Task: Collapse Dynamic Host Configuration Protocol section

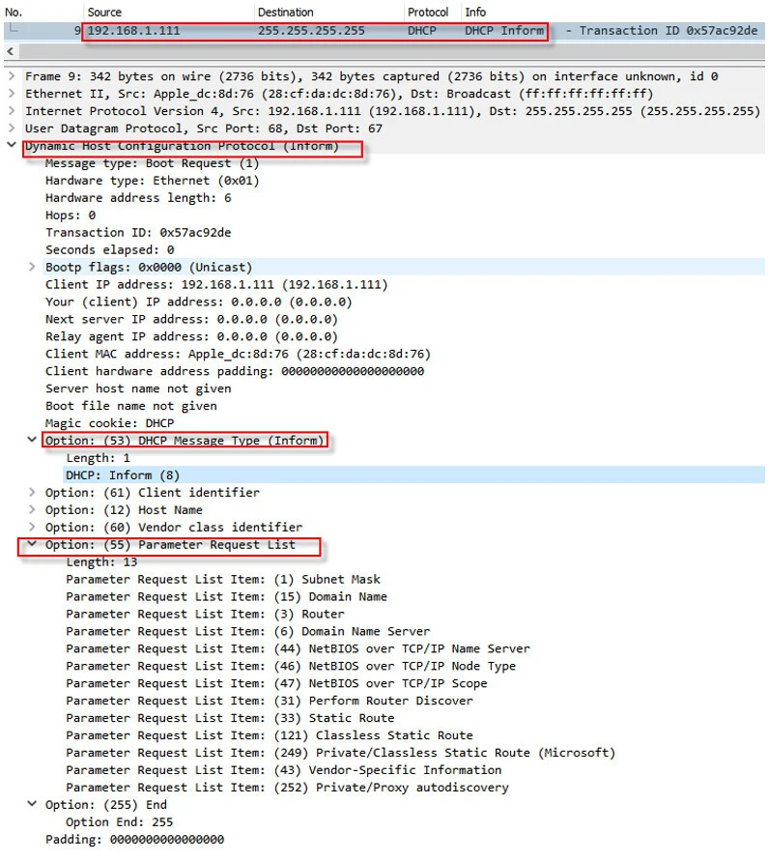Action: pyautogui.click(x=10, y=146)
